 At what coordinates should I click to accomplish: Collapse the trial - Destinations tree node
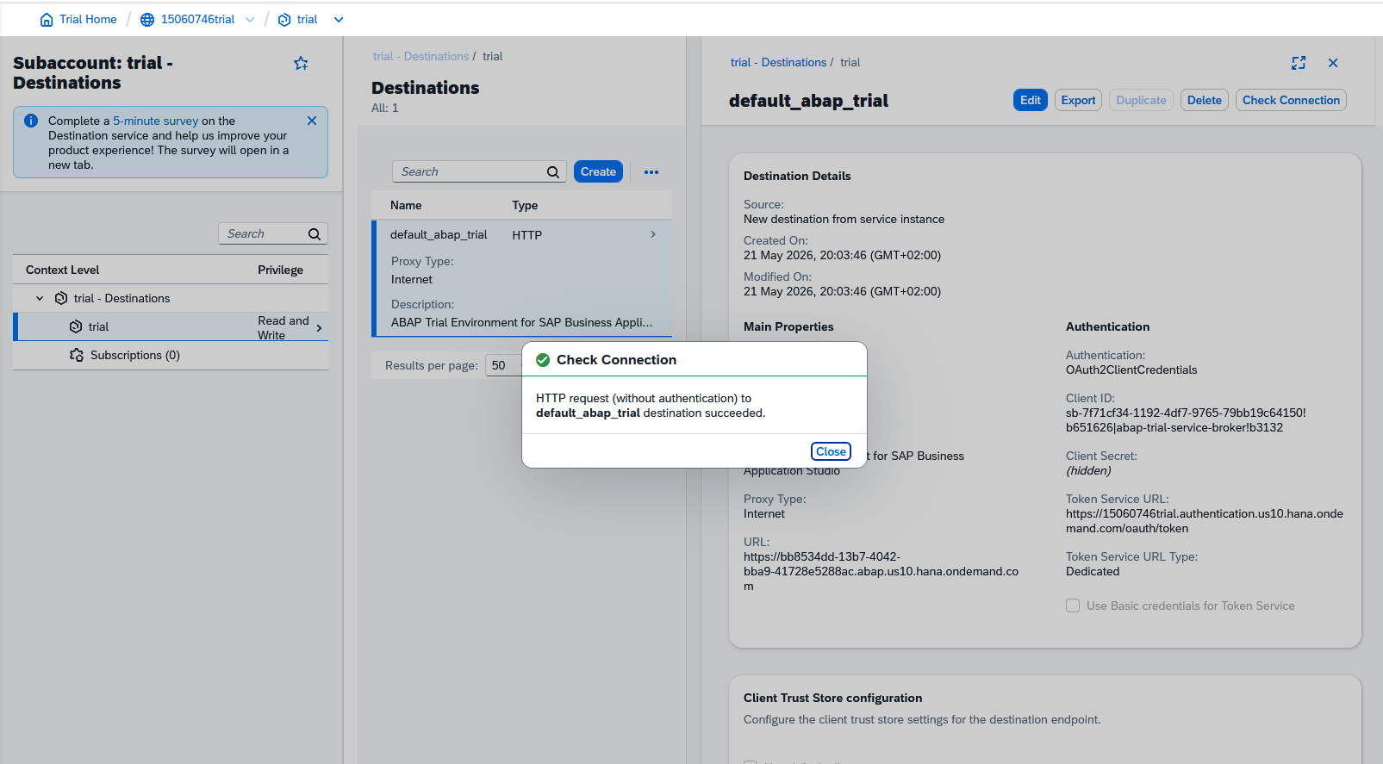pyautogui.click(x=40, y=298)
